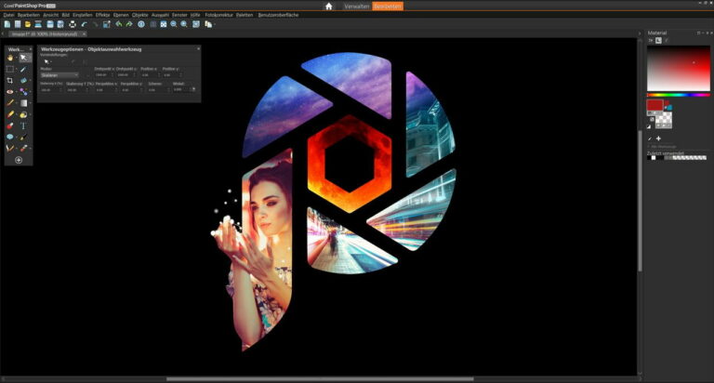714x383 pixels.
Task: Select the Dropper tool
Action: point(23,69)
